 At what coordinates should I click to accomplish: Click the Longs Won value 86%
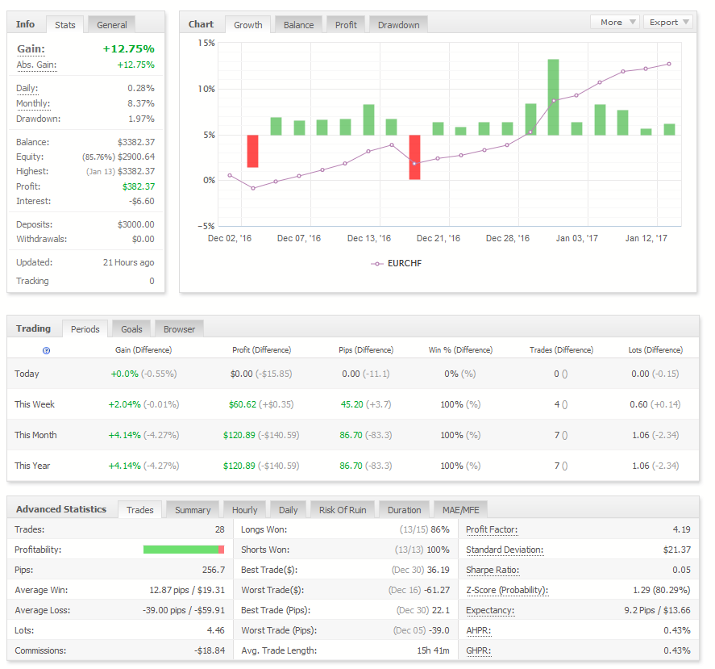(x=440, y=529)
